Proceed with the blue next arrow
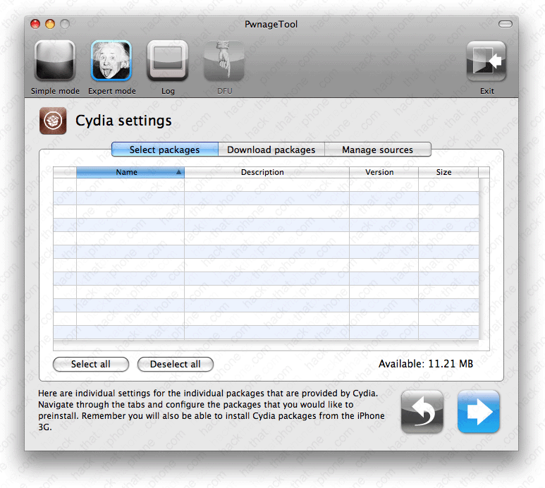Viewport: 545px width, 488px height. point(478,412)
